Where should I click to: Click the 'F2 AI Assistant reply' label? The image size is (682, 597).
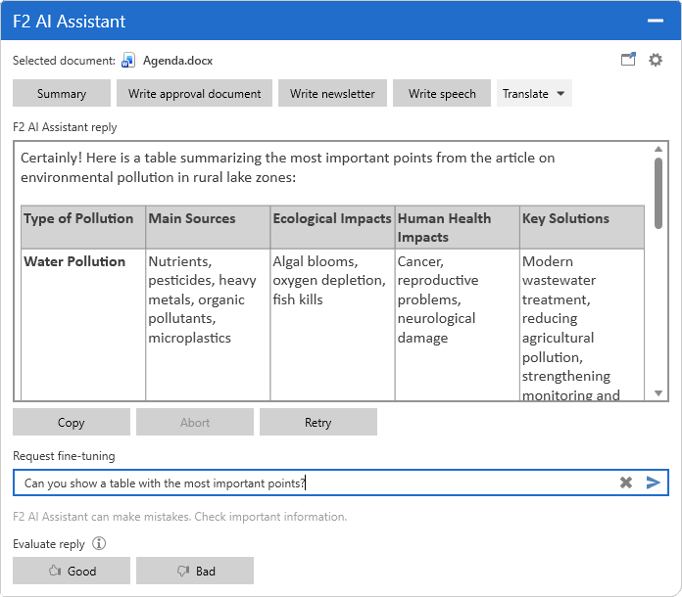click(x=65, y=127)
